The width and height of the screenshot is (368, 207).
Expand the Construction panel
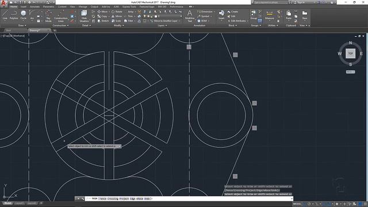pos(60,25)
